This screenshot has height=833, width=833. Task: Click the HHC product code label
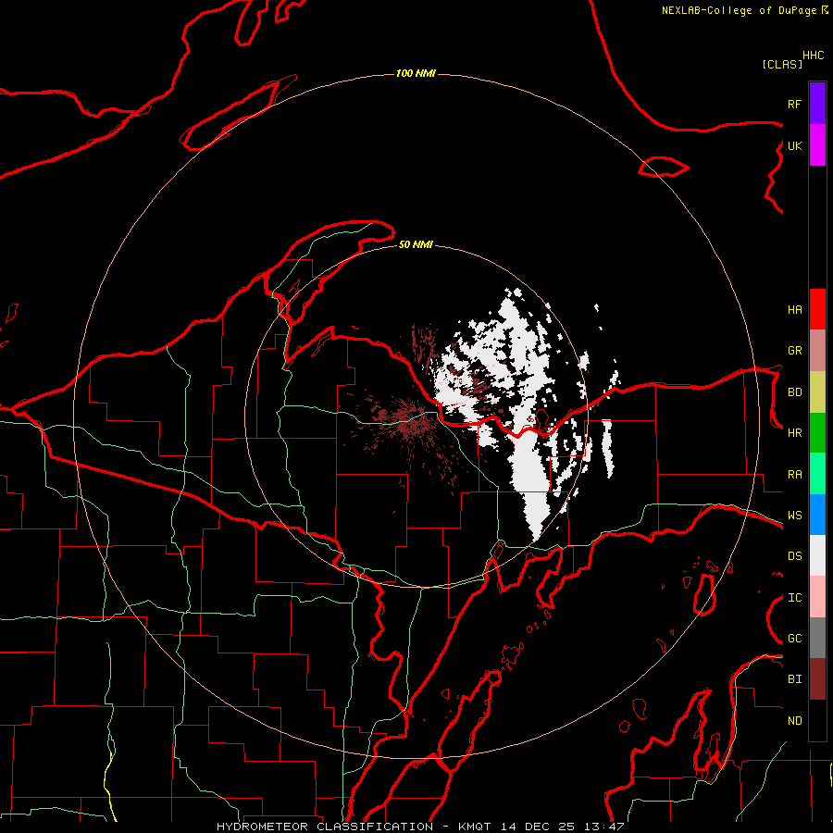click(814, 56)
